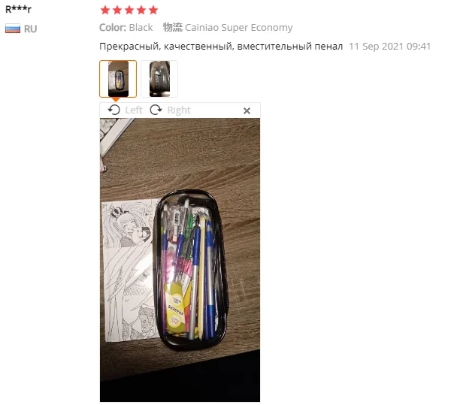
Task: Click the fifth red rating star
Action: tap(153, 10)
